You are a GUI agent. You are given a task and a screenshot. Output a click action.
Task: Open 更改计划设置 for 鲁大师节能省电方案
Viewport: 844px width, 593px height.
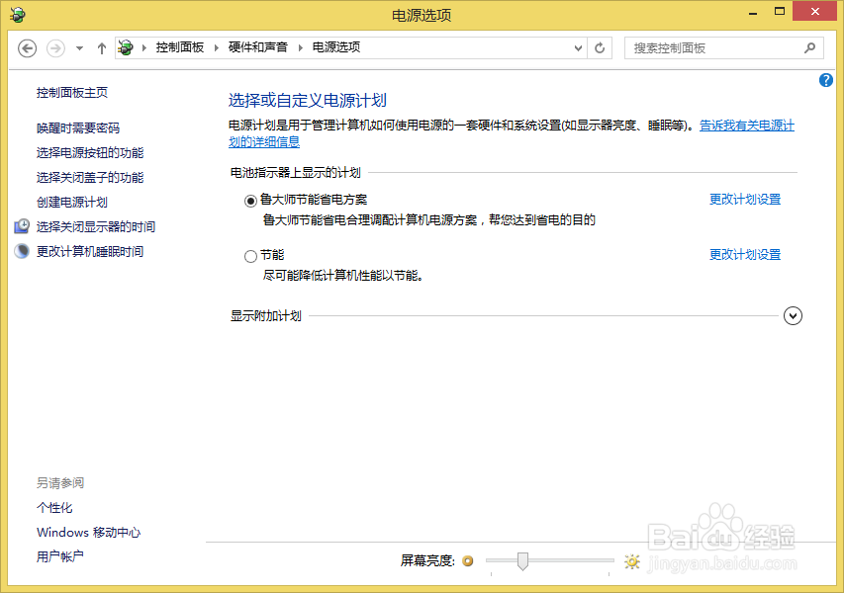tap(745, 199)
